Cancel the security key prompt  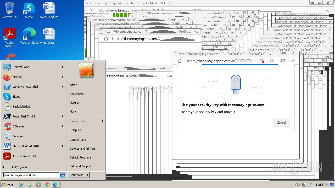281,123
